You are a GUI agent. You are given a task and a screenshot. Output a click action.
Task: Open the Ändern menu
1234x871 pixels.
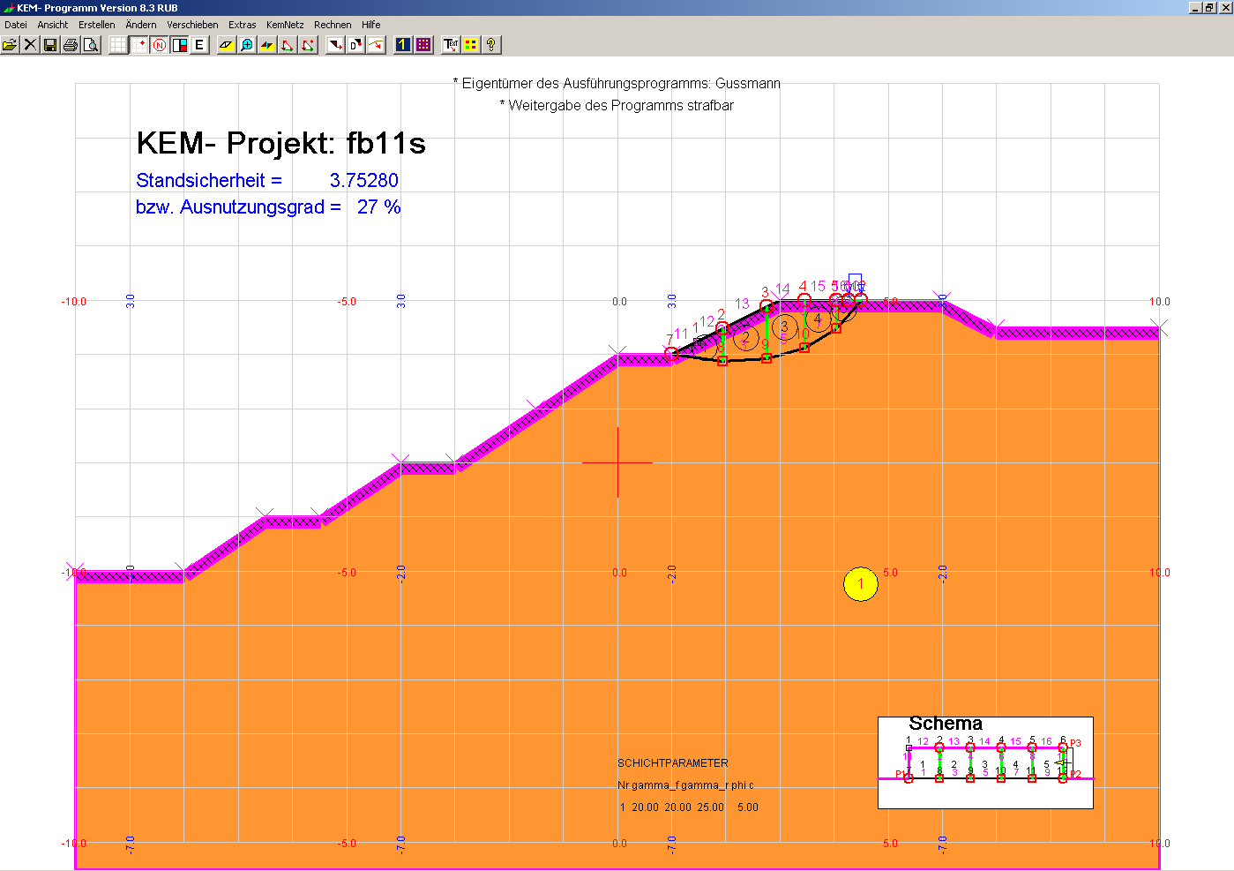(141, 25)
